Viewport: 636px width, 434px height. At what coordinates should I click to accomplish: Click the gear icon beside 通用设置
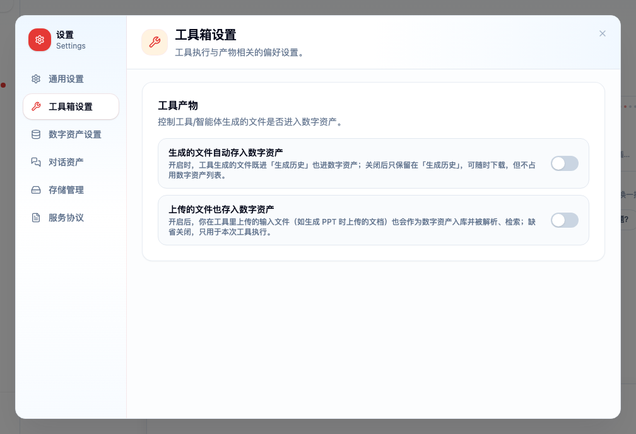pyautogui.click(x=36, y=79)
